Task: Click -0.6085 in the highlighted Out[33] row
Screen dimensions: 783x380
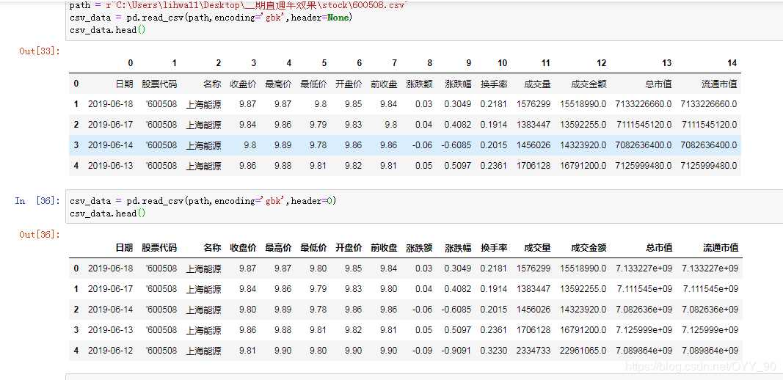Action: [x=456, y=145]
